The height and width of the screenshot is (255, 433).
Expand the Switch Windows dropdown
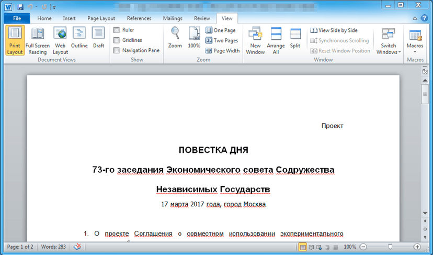(388, 41)
